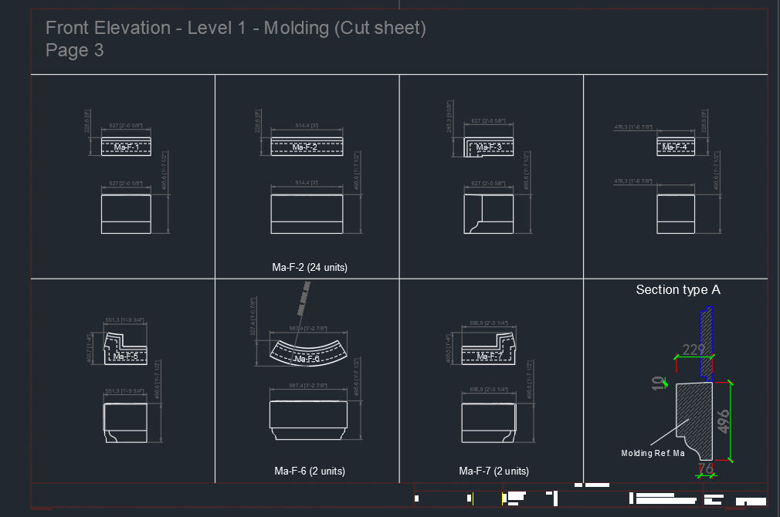The height and width of the screenshot is (517, 780).
Task: Select the blue hatched wall section above the molding
Action: pyautogui.click(x=707, y=344)
